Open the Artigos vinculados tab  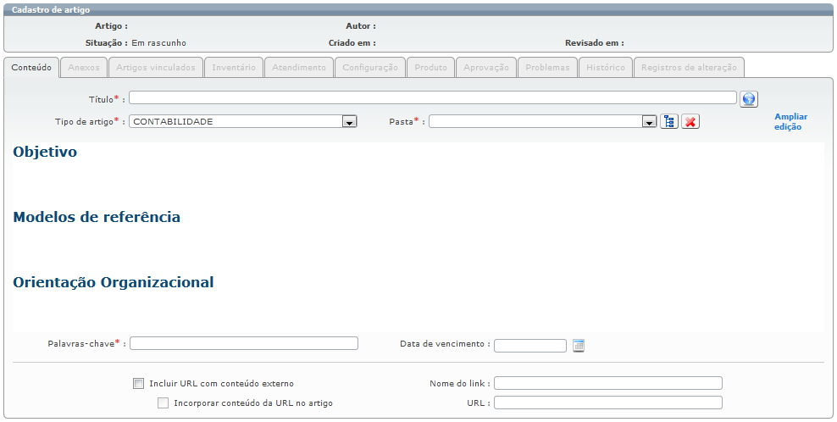156,68
